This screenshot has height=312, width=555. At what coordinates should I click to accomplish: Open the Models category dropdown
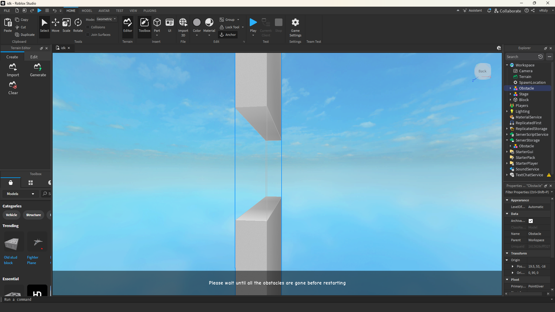click(x=20, y=194)
